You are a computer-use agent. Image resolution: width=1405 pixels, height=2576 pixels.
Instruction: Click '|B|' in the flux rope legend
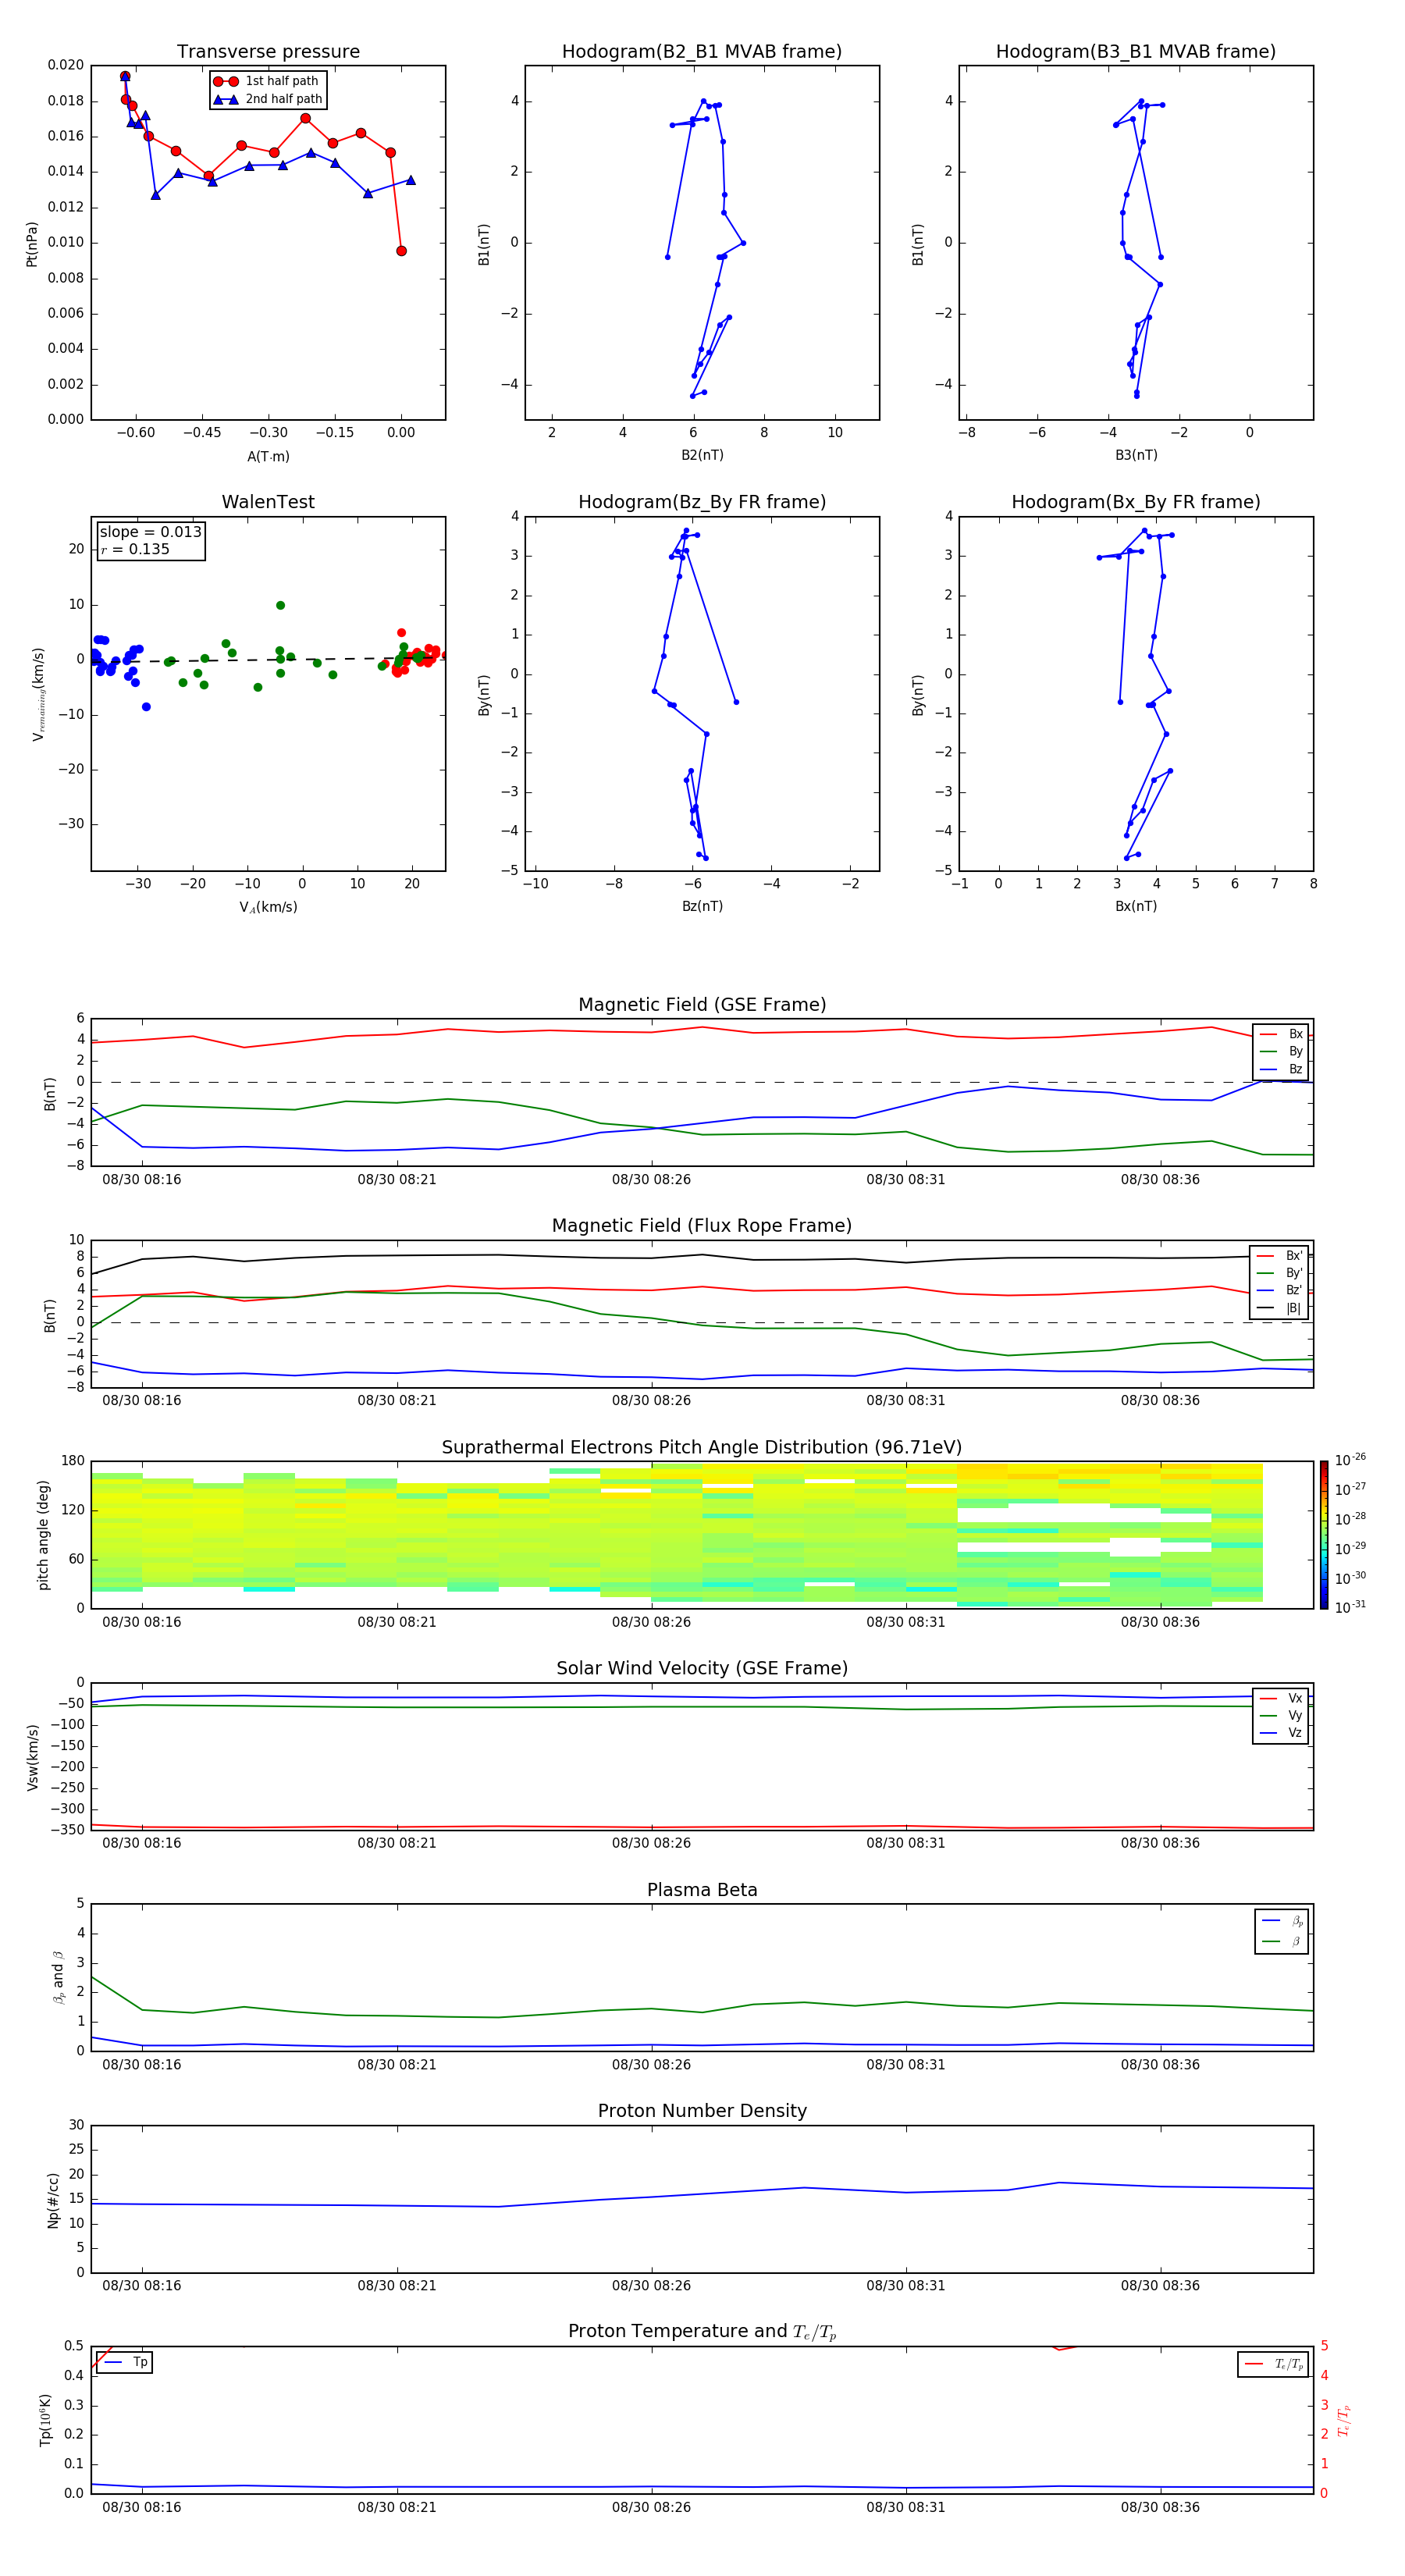click(x=1293, y=1308)
